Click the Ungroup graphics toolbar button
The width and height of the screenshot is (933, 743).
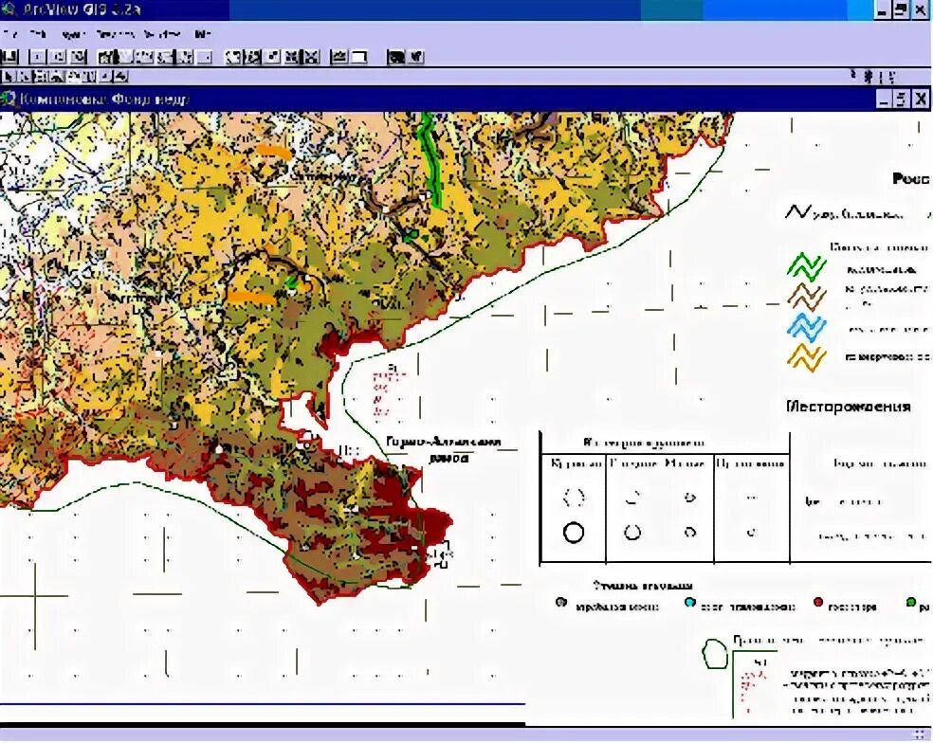pyautogui.click(x=125, y=57)
